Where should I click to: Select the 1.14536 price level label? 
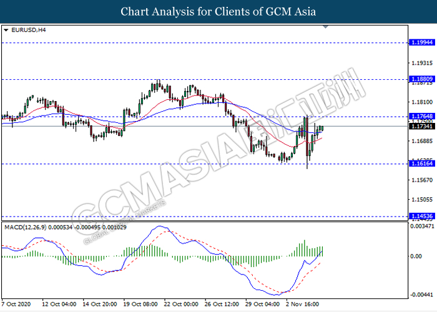pos(422,216)
